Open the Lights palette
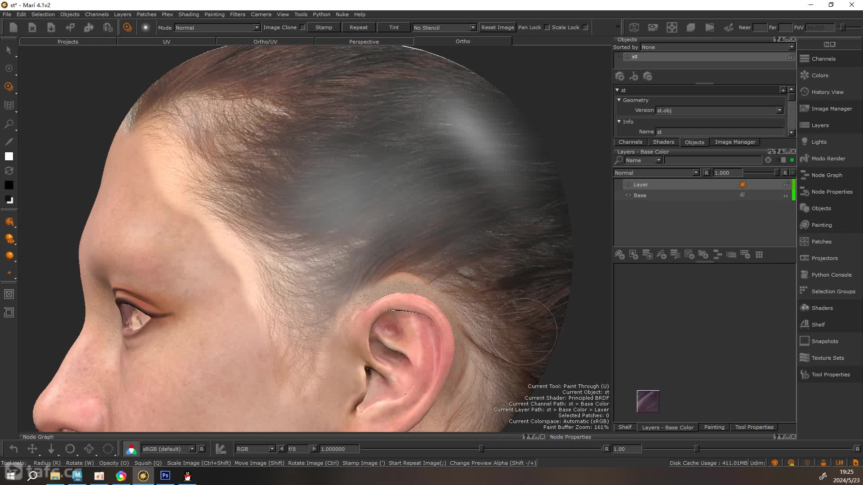 point(819,142)
